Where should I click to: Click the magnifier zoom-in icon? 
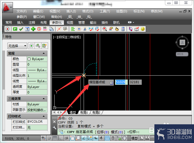point(105,29)
